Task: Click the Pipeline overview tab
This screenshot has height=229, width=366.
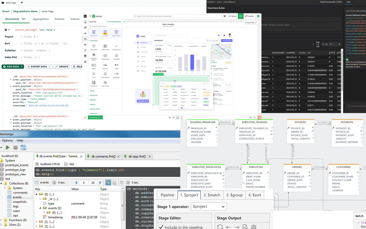Action: click(x=167, y=195)
